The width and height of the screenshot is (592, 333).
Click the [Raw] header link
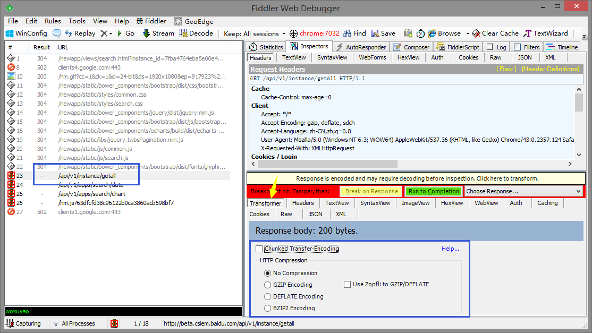click(506, 69)
